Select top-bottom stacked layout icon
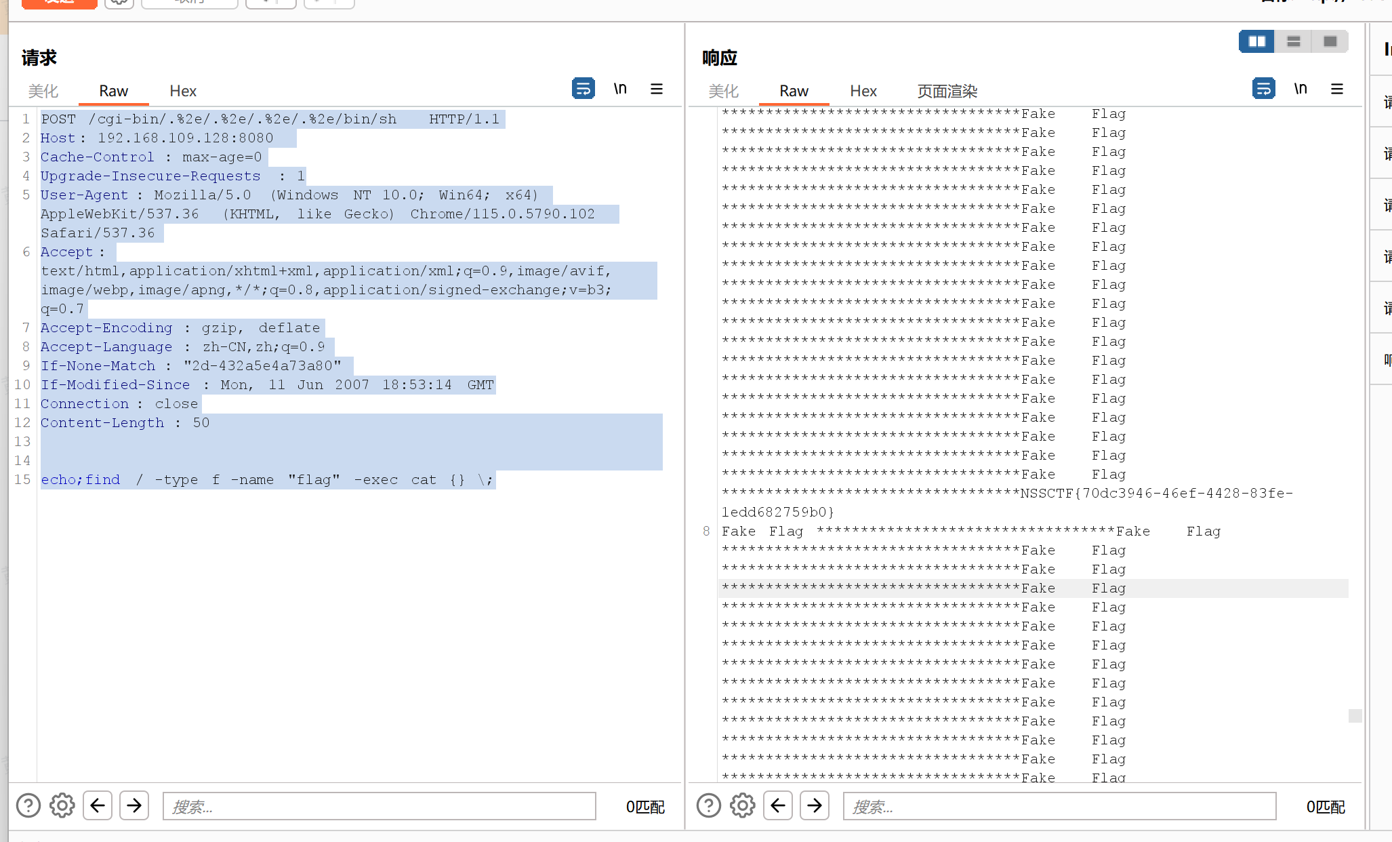This screenshot has width=1392, height=842. click(1293, 41)
